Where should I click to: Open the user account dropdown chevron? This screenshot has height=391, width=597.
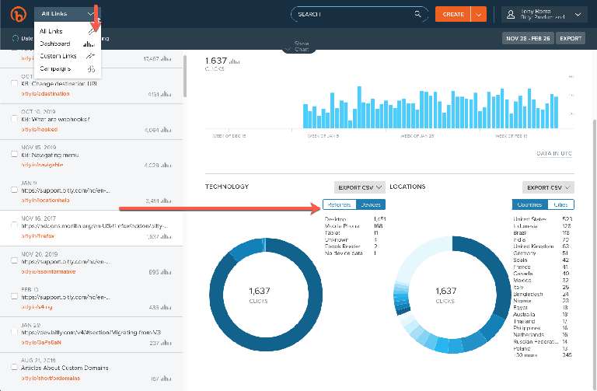pos(578,15)
